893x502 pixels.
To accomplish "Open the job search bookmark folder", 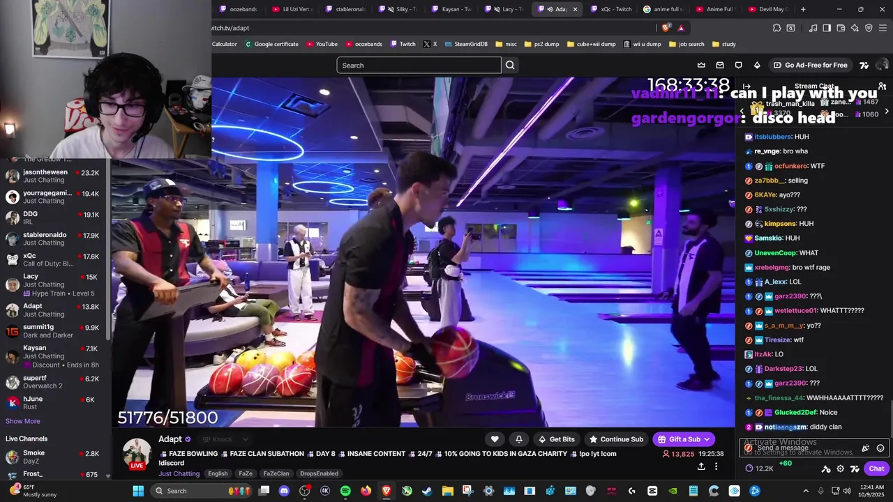I will coord(686,44).
